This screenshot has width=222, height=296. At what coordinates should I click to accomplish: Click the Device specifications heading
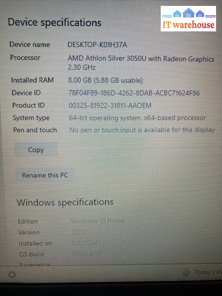tap(54, 23)
